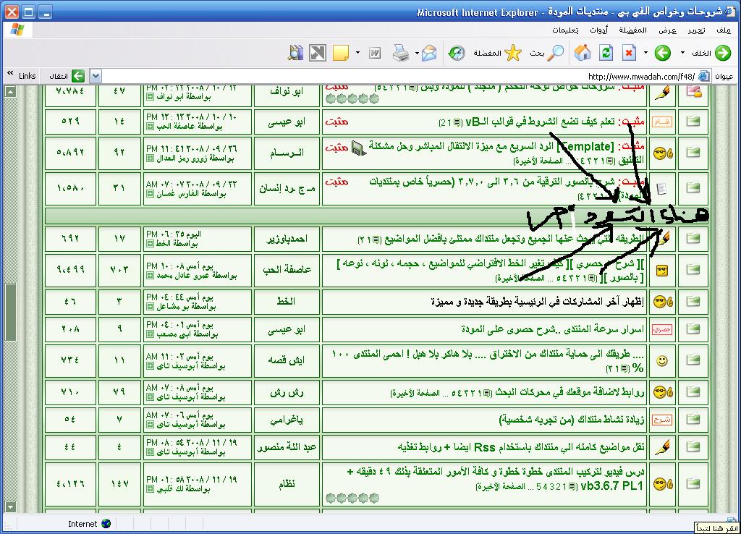
Task: Go to the Home page icon
Action: tap(582, 53)
